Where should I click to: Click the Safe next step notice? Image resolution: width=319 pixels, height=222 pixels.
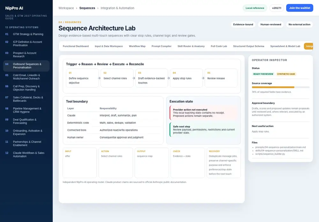tap(204, 130)
